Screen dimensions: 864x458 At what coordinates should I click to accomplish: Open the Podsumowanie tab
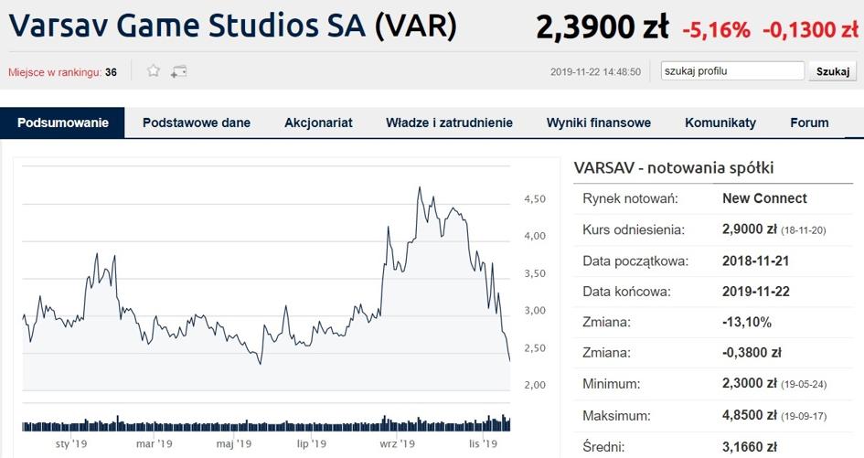coord(63,122)
